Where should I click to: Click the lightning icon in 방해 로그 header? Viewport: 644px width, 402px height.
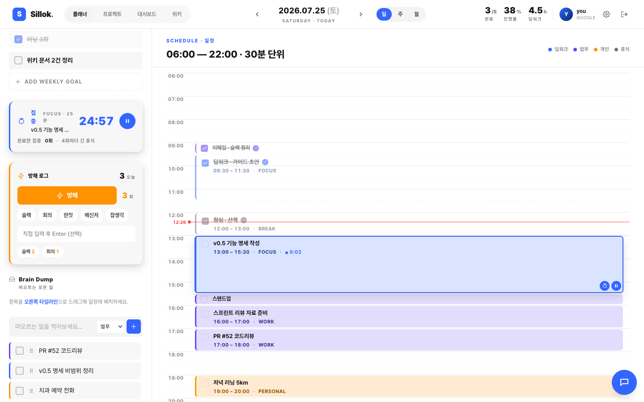click(21, 176)
